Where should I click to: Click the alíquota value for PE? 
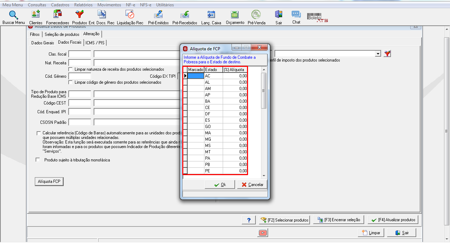[x=235, y=171]
